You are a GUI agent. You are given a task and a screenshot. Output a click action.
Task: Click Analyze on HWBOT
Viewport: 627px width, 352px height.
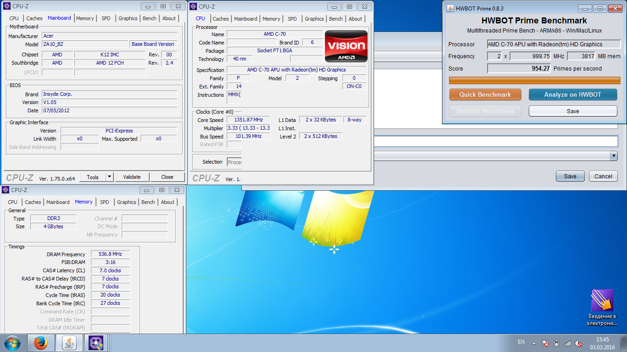pyautogui.click(x=572, y=94)
